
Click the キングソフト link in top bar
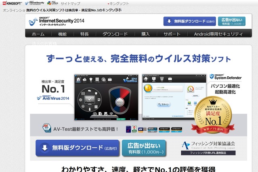[x=119, y=4]
